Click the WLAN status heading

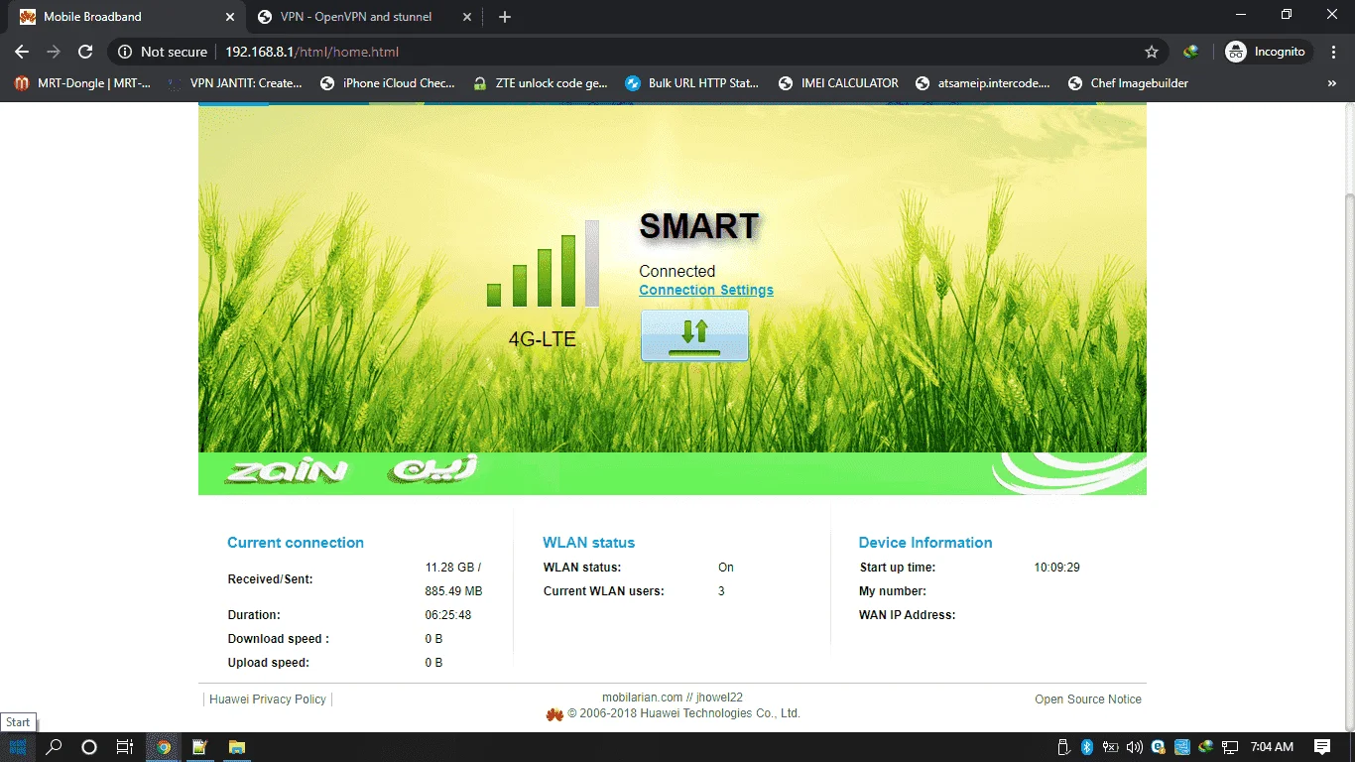(588, 543)
